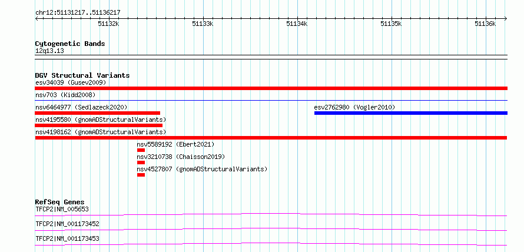Open esv2762980 (Vogler2010) variant label

(x=354, y=107)
